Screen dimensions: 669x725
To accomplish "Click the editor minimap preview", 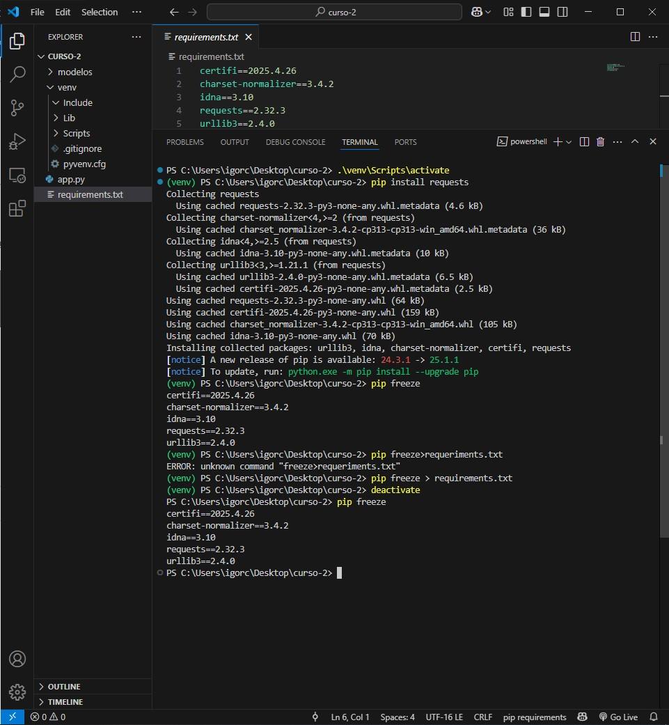I will [x=615, y=68].
